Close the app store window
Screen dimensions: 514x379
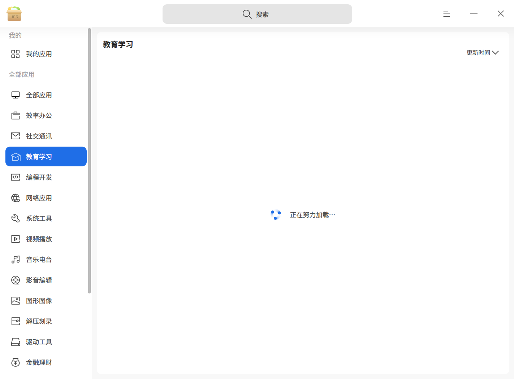(501, 14)
